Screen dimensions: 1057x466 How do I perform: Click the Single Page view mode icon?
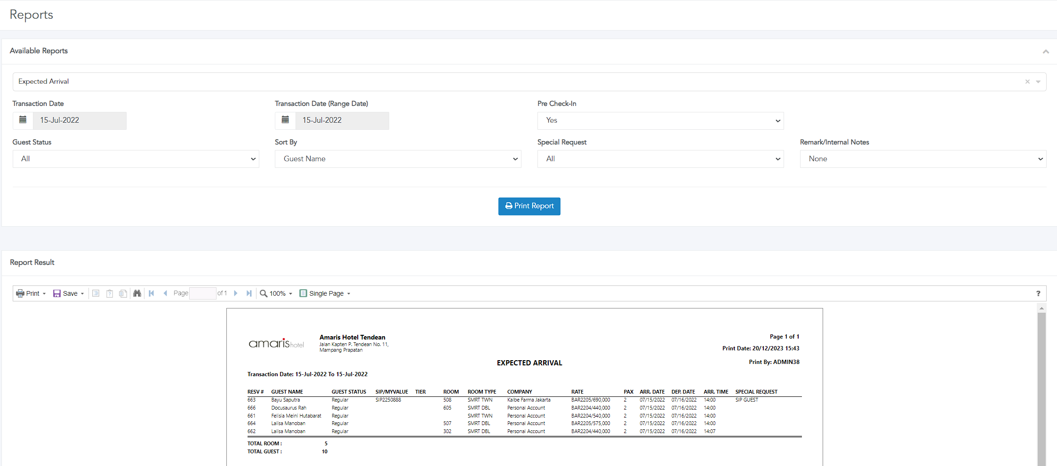pos(303,293)
